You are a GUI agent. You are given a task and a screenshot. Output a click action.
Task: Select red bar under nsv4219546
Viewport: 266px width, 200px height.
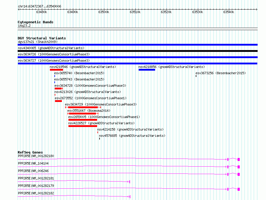click(56, 70)
